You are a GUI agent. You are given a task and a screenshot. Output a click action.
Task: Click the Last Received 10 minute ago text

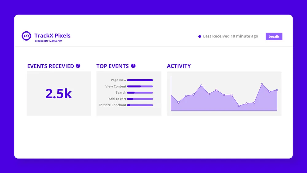(230, 36)
